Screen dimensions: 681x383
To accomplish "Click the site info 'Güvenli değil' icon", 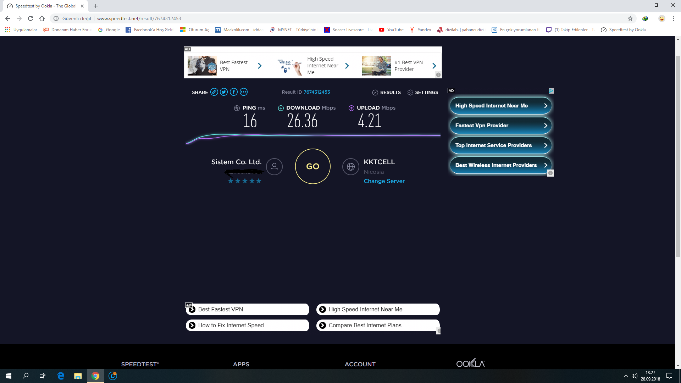I will tap(56, 18).
